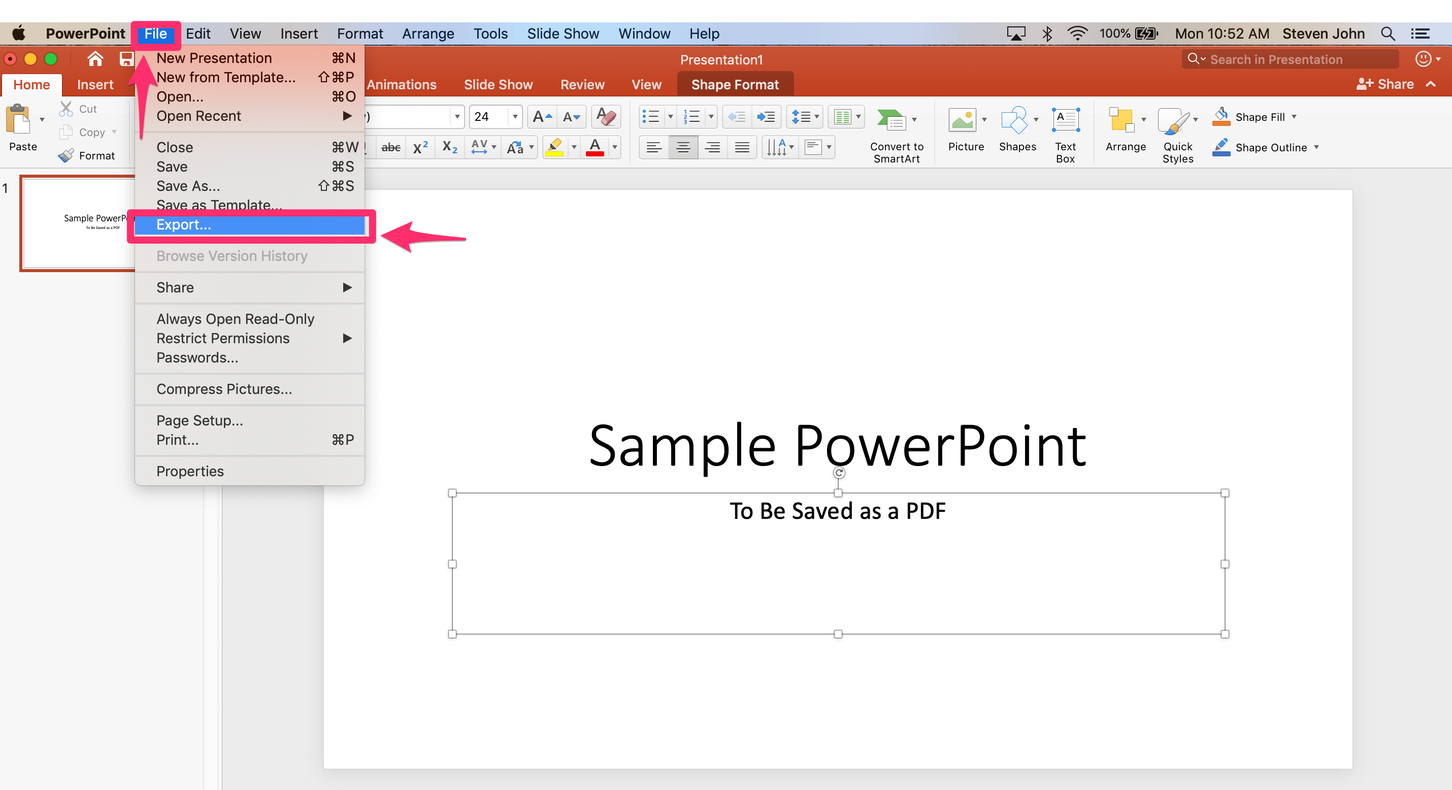Viewport: 1452px width, 790px height.
Task: Click the Shape Fill paint bucket
Action: pos(1221,116)
